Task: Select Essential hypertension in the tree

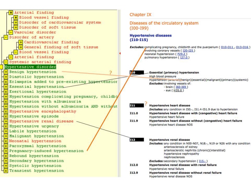Action: tap(36, 87)
